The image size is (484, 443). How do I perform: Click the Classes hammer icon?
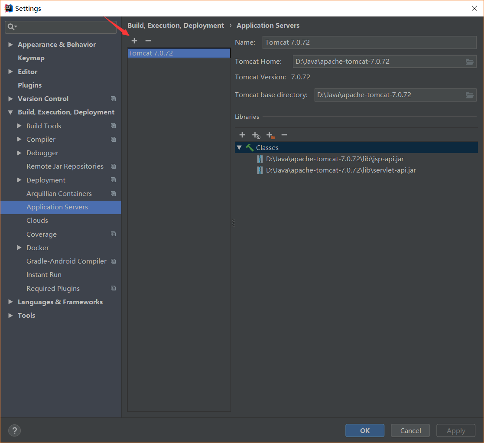pyautogui.click(x=250, y=147)
